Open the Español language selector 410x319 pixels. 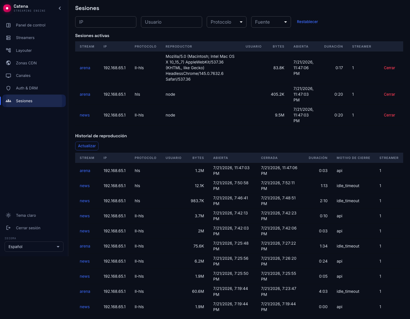(x=34, y=247)
